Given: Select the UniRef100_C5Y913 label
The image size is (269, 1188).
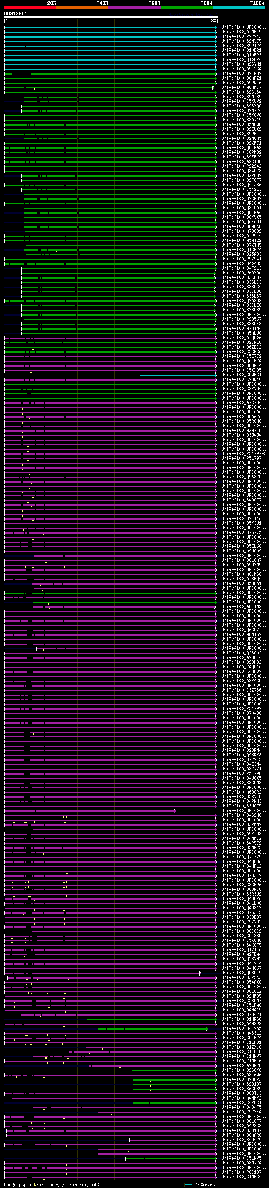Looking at the screenshot, I should pyautogui.click(x=241, y=189).
